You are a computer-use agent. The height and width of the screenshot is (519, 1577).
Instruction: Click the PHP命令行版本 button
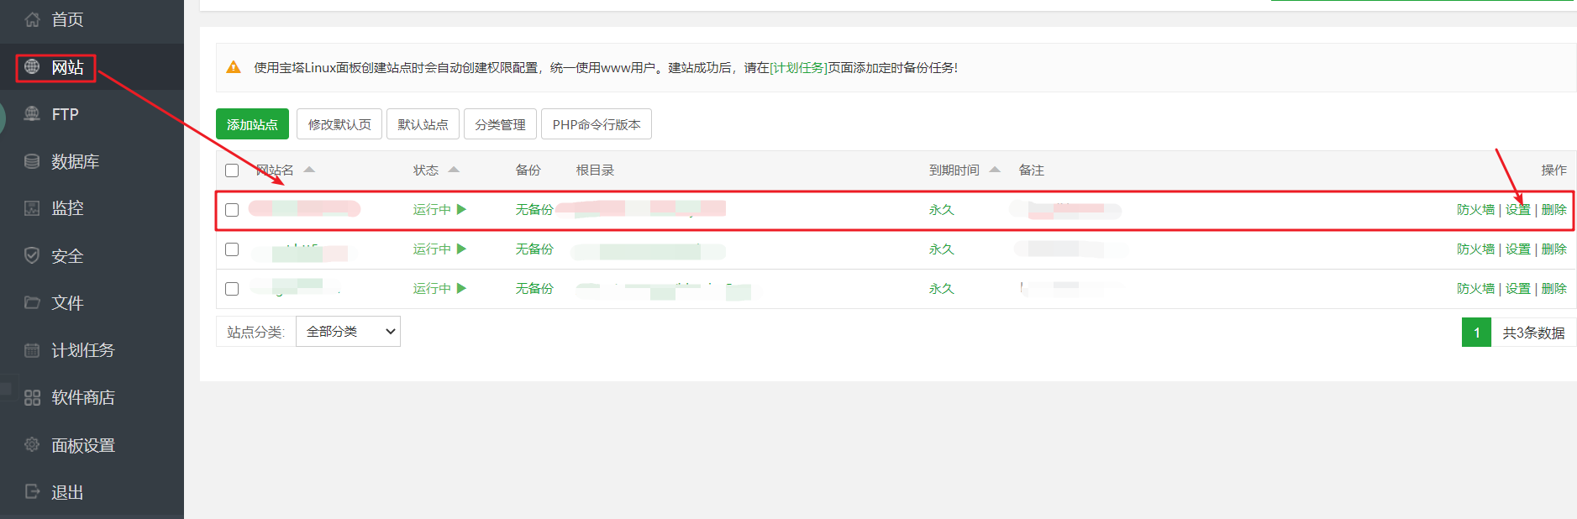click(597, 124)
